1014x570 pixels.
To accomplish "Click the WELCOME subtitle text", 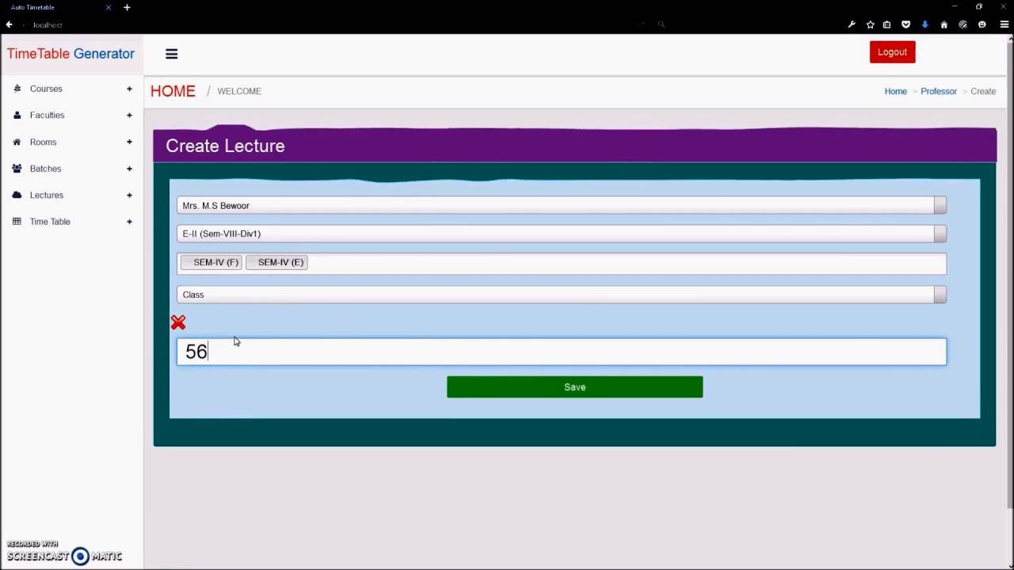I will coord(239,91).
